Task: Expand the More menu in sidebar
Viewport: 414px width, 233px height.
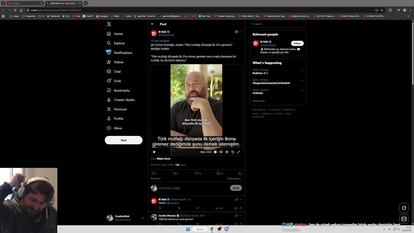Action: coord(114,128)
